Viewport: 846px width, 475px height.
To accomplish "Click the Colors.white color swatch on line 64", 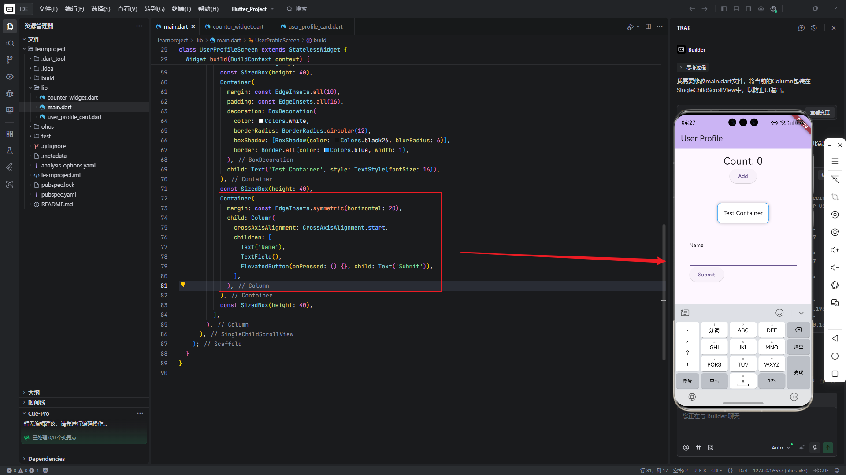I will click(x=261, y=121).
